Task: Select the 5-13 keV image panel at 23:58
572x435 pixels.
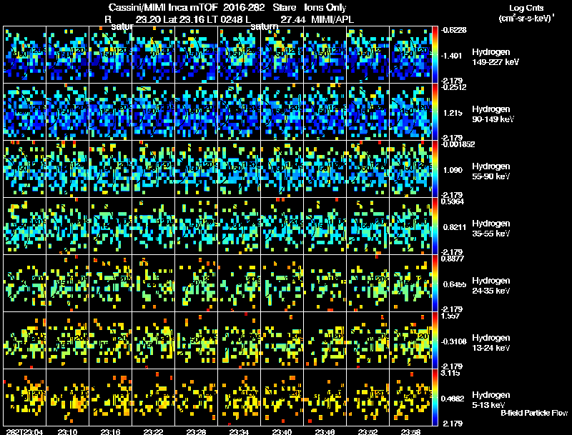Action: [x=410, y=398]
